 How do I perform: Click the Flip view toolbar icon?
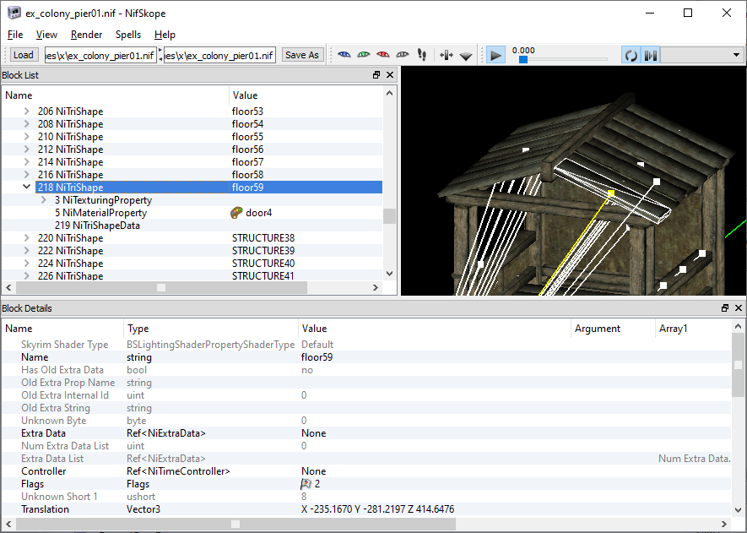pos(447,55)
